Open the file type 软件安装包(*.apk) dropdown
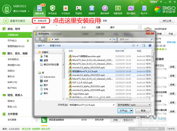Screen dimensions: 177x131 tap(134, 105)
